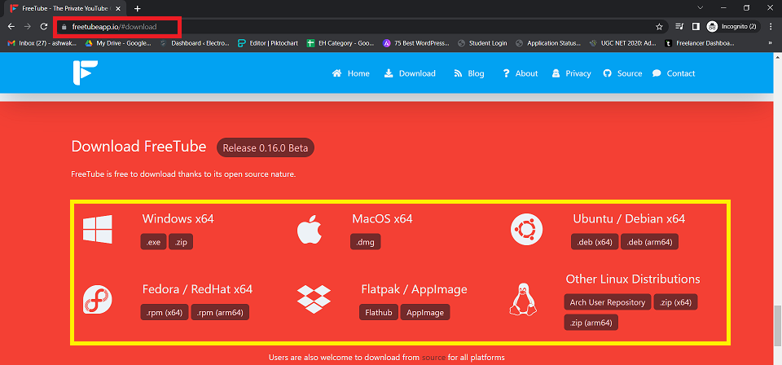
Task: Open the Application Status bookmark
Action: click(x=548, y=43)
